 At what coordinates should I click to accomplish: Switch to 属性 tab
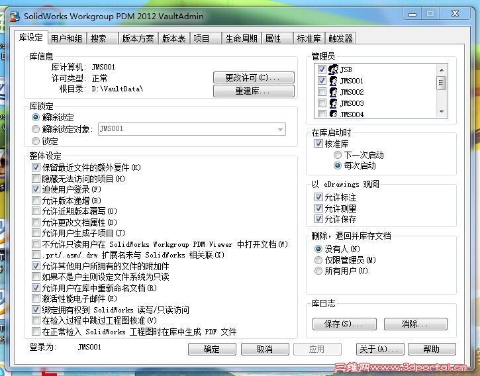pyautogui.click(x=277, y=38)
